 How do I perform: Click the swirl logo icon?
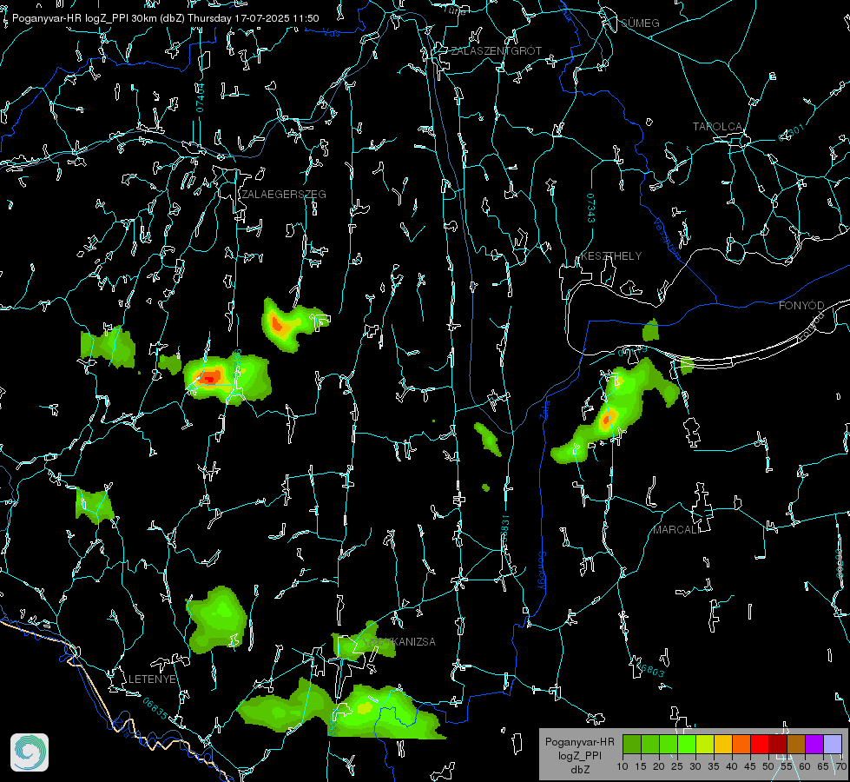[30, 752]
